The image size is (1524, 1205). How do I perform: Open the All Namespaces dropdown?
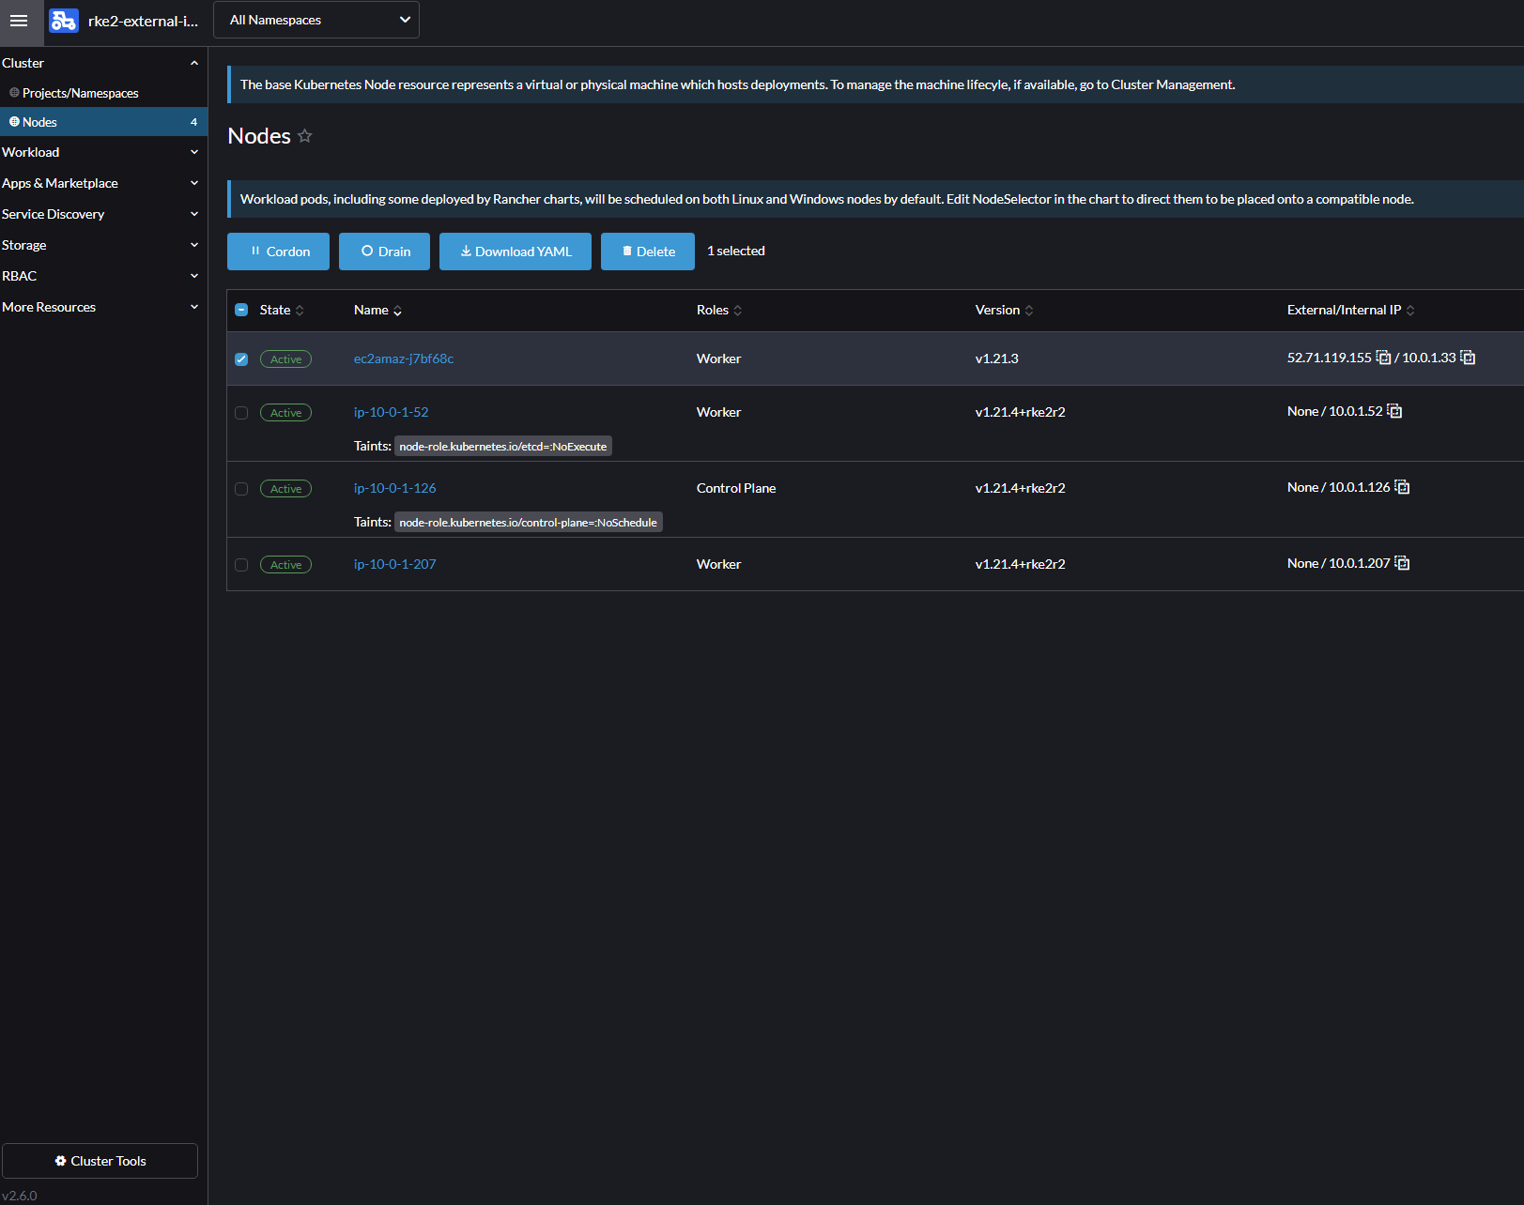pyautogui.click(x=316, y=19)
